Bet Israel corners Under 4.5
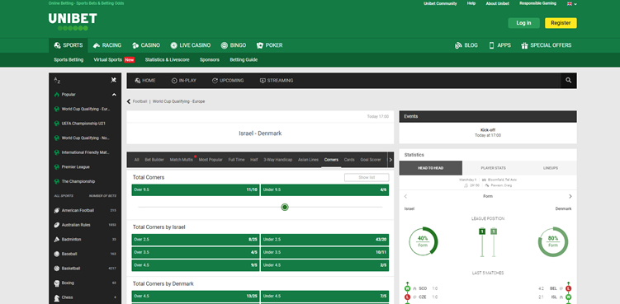The height and width of the screenshot is (304, 620). pos(324,265)
